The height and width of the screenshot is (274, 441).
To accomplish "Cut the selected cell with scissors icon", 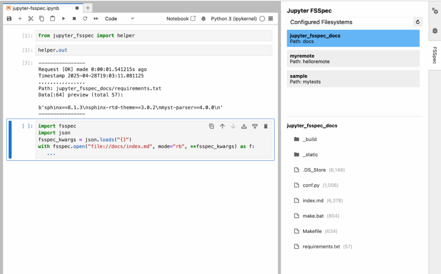I will coord(31,18).
